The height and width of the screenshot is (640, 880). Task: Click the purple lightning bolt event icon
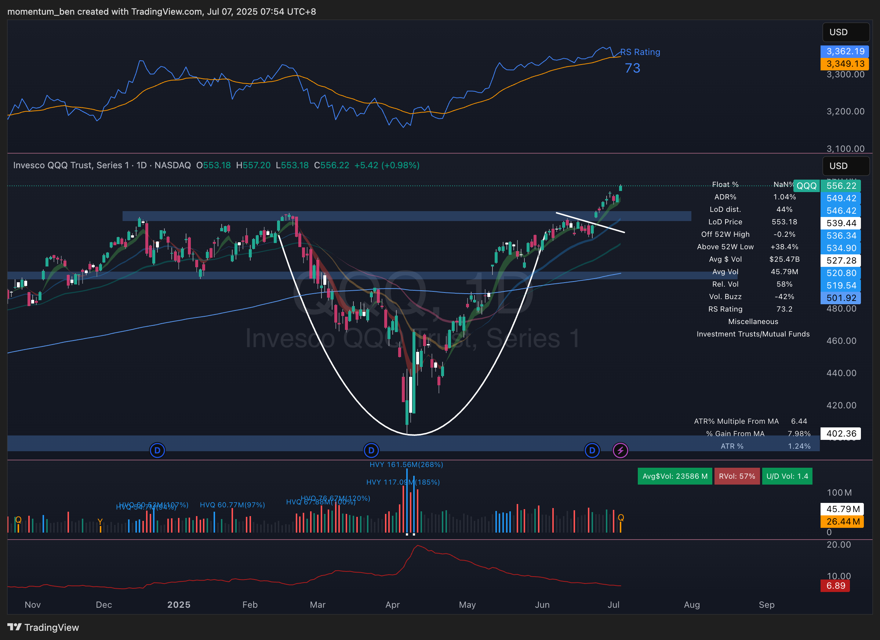(620, 450)
